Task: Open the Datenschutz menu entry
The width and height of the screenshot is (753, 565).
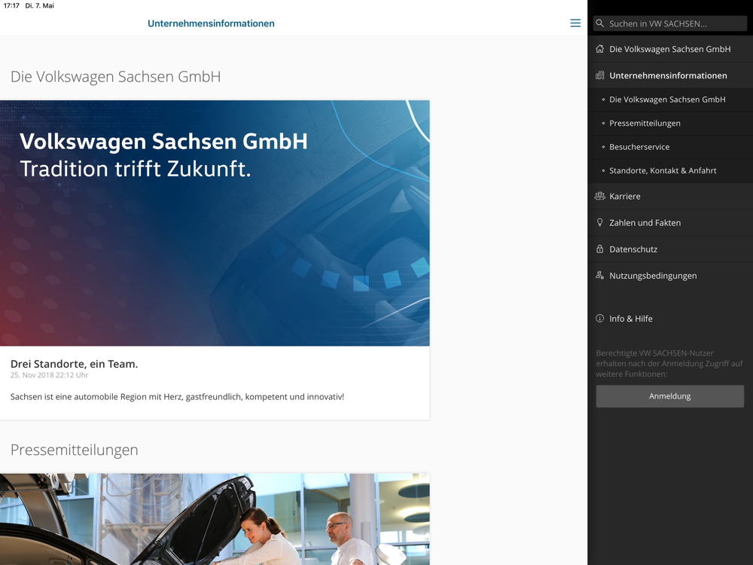Action: click(x=670, y=249)
